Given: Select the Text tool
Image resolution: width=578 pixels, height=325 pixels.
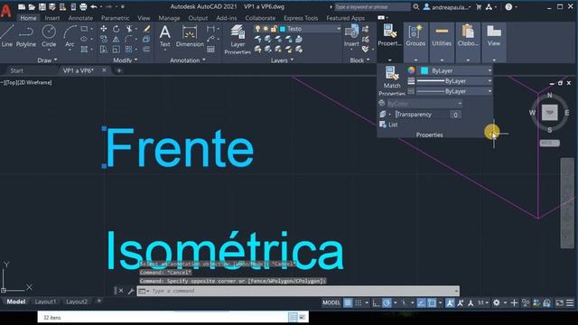Looking at the screenshot, I should [164, 36].
